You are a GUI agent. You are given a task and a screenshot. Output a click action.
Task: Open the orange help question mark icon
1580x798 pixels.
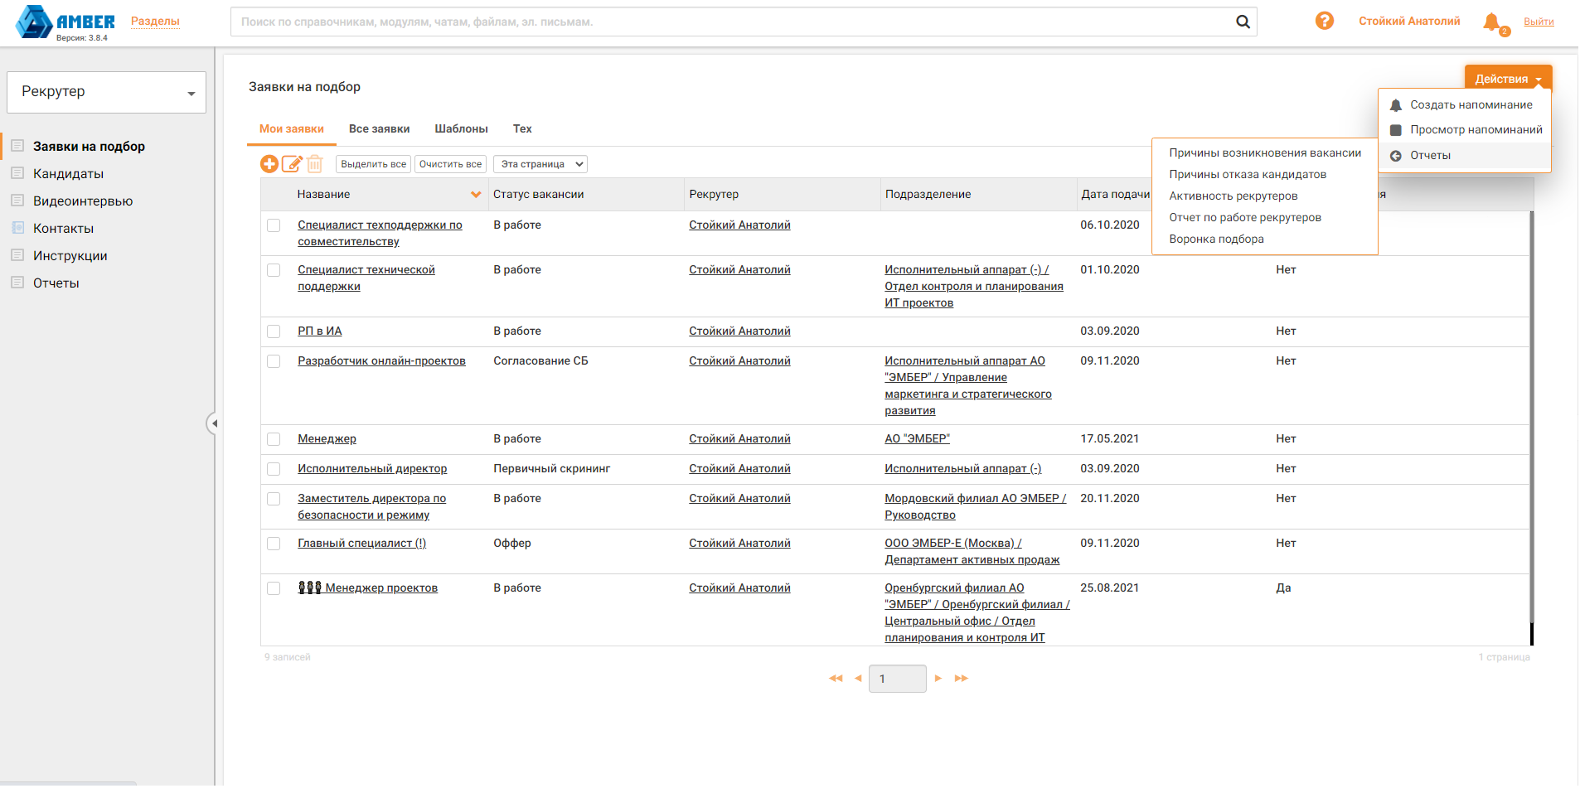[1324, 21]
